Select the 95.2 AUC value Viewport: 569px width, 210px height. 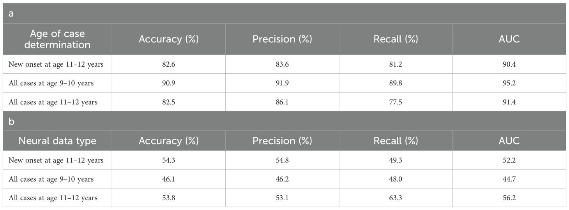tap(509, 83)
